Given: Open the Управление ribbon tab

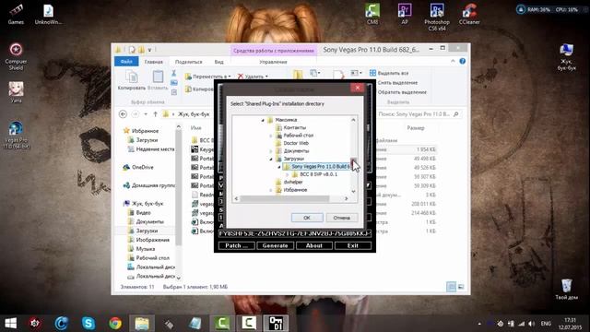Looking at the screenshot, I should tap(273, 62).
